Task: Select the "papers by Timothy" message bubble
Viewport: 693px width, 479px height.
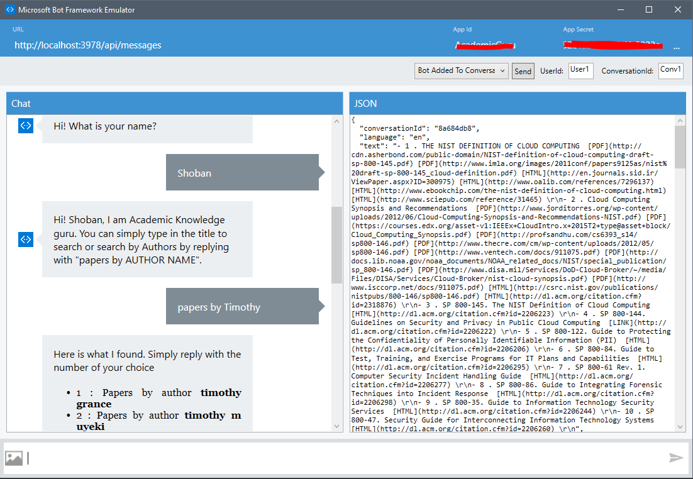Action: (x=242, y=307)
